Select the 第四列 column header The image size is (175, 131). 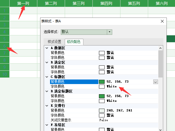(x=106, y=3)
